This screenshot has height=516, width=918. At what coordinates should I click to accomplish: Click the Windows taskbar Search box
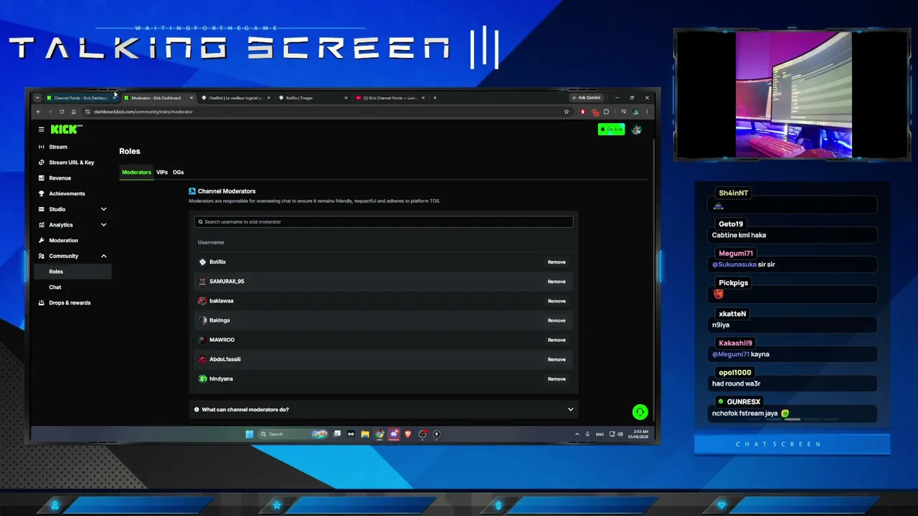293,434
